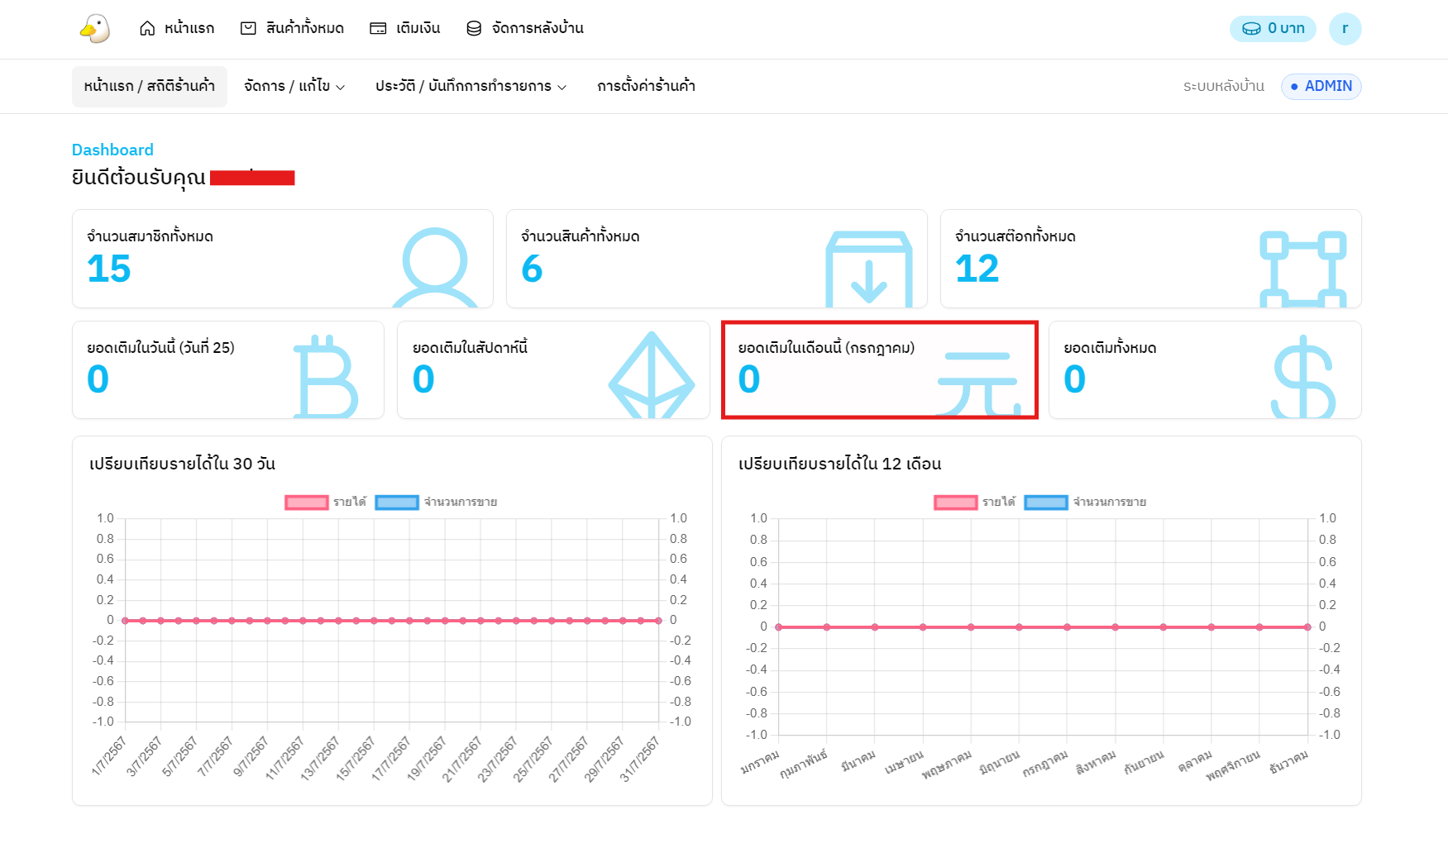Click the 1/7/2567 data point in 30-day chart

125,620
